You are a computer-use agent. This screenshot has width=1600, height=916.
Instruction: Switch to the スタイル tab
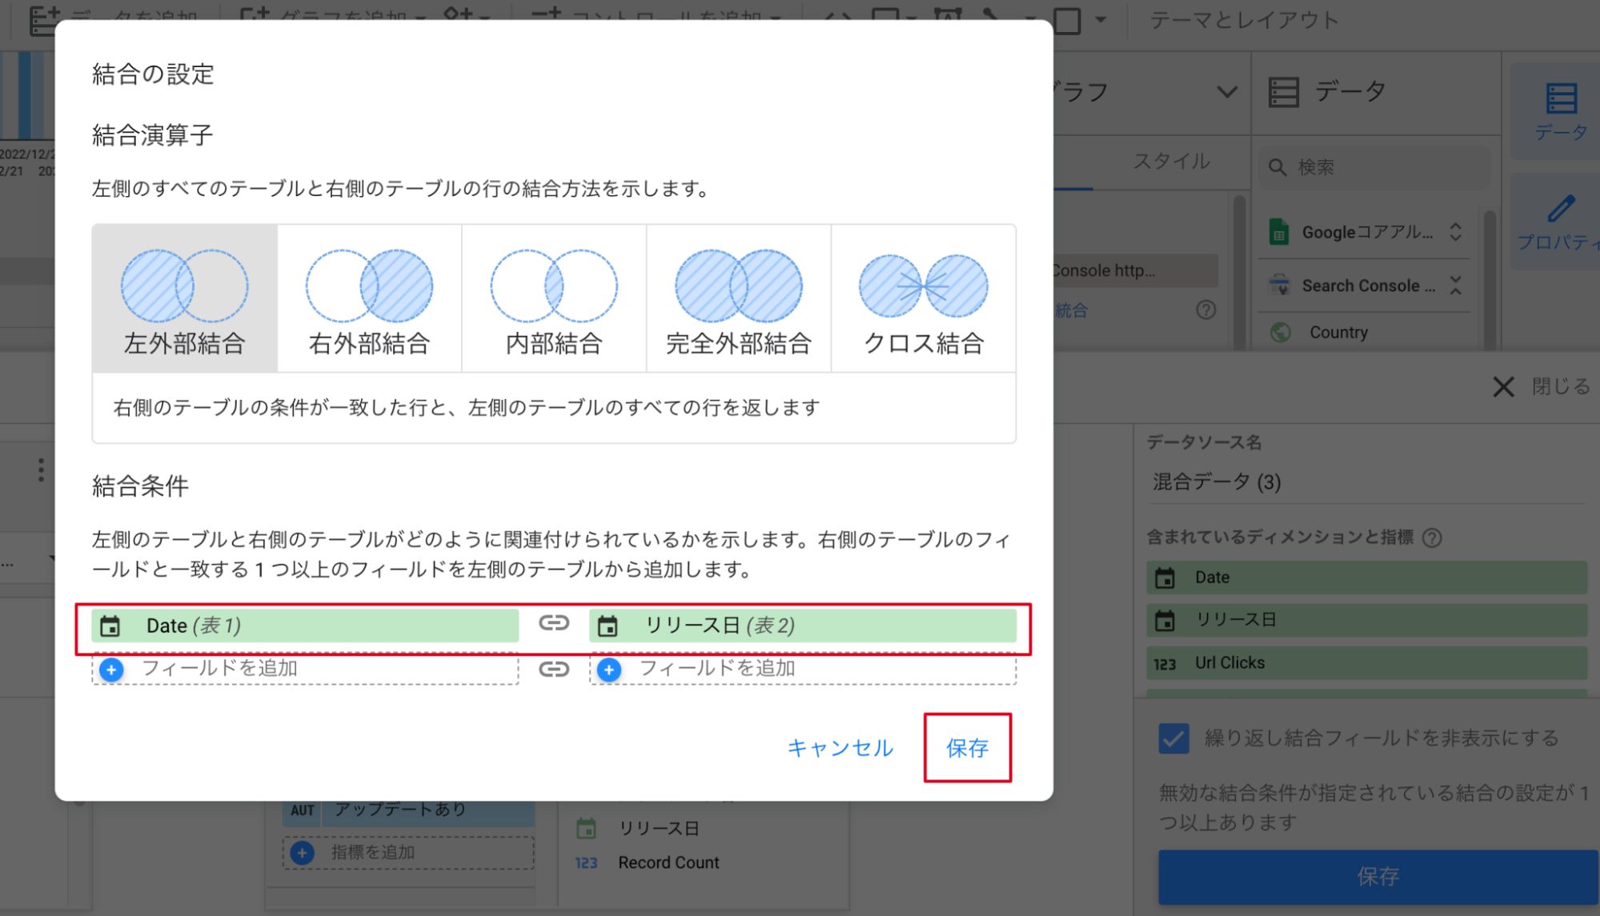1170,162
